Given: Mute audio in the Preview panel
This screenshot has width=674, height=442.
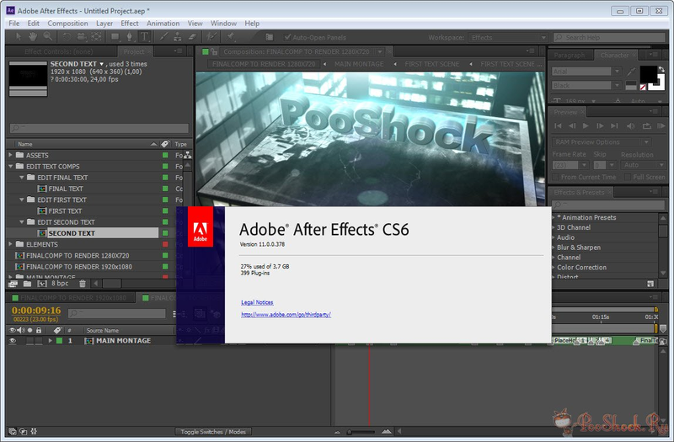Looking at the screenshot, I should [x=630, y=125].
